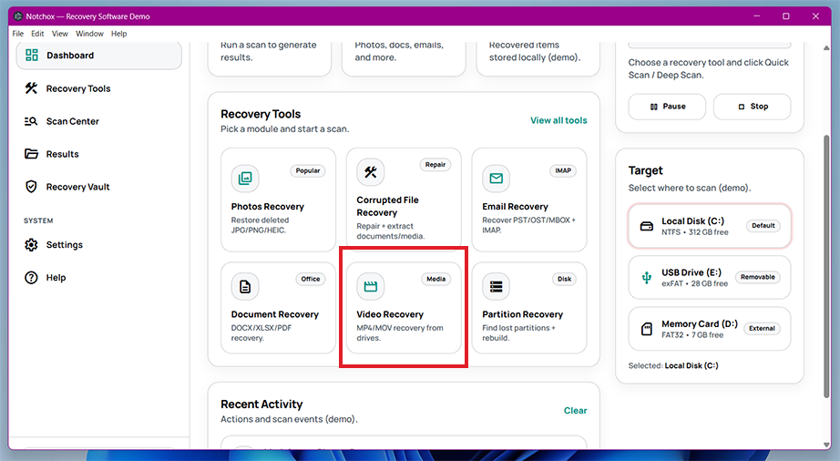Select Local Disk (C:) as target
This screenshot has height=461, width=840.
click(x=710, y=226)
